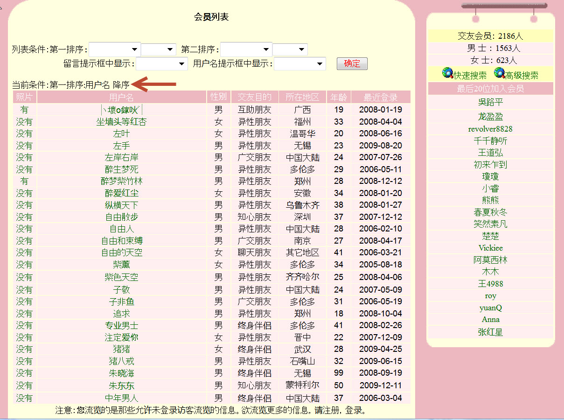This screenshot has height=420, width=564.
Task: Expand the 留言提示框中显示 dropdown
Action: tap(161, 63)
